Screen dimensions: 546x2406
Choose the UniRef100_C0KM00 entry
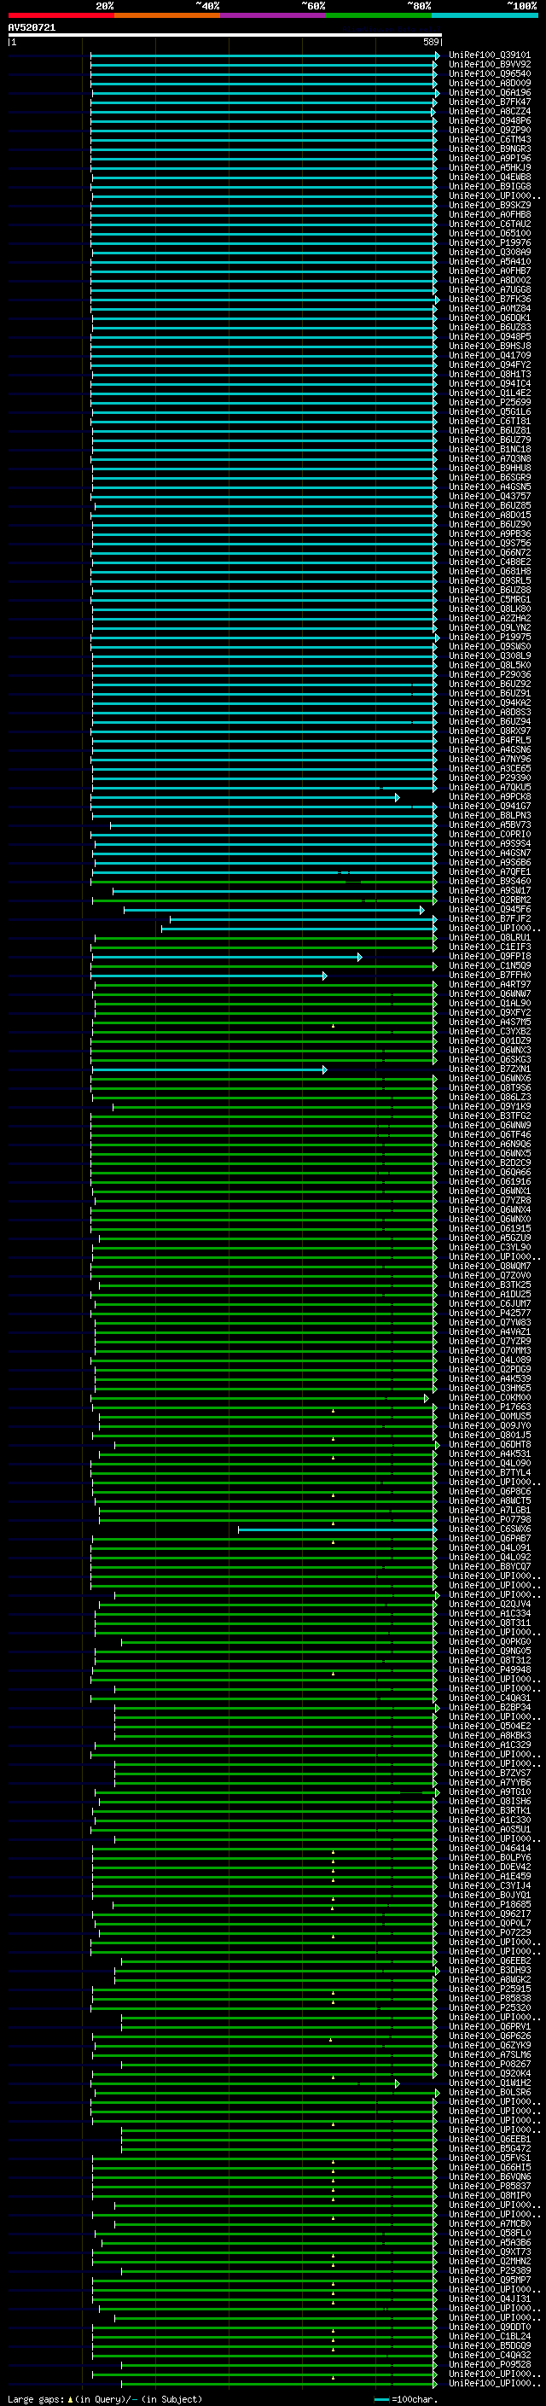[490, 1399]
